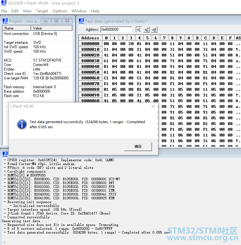Click the Address column header in hex view

(x=90, y=38)
